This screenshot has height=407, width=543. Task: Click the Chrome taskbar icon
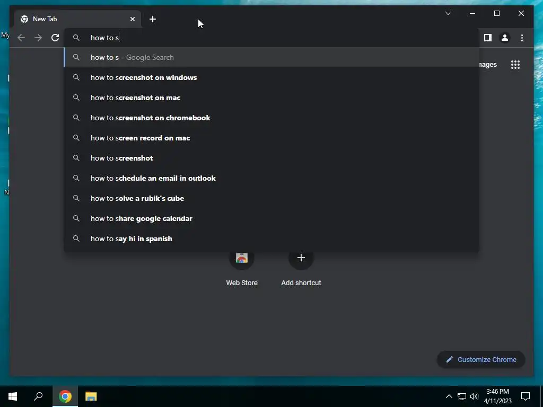pos(65,396)
